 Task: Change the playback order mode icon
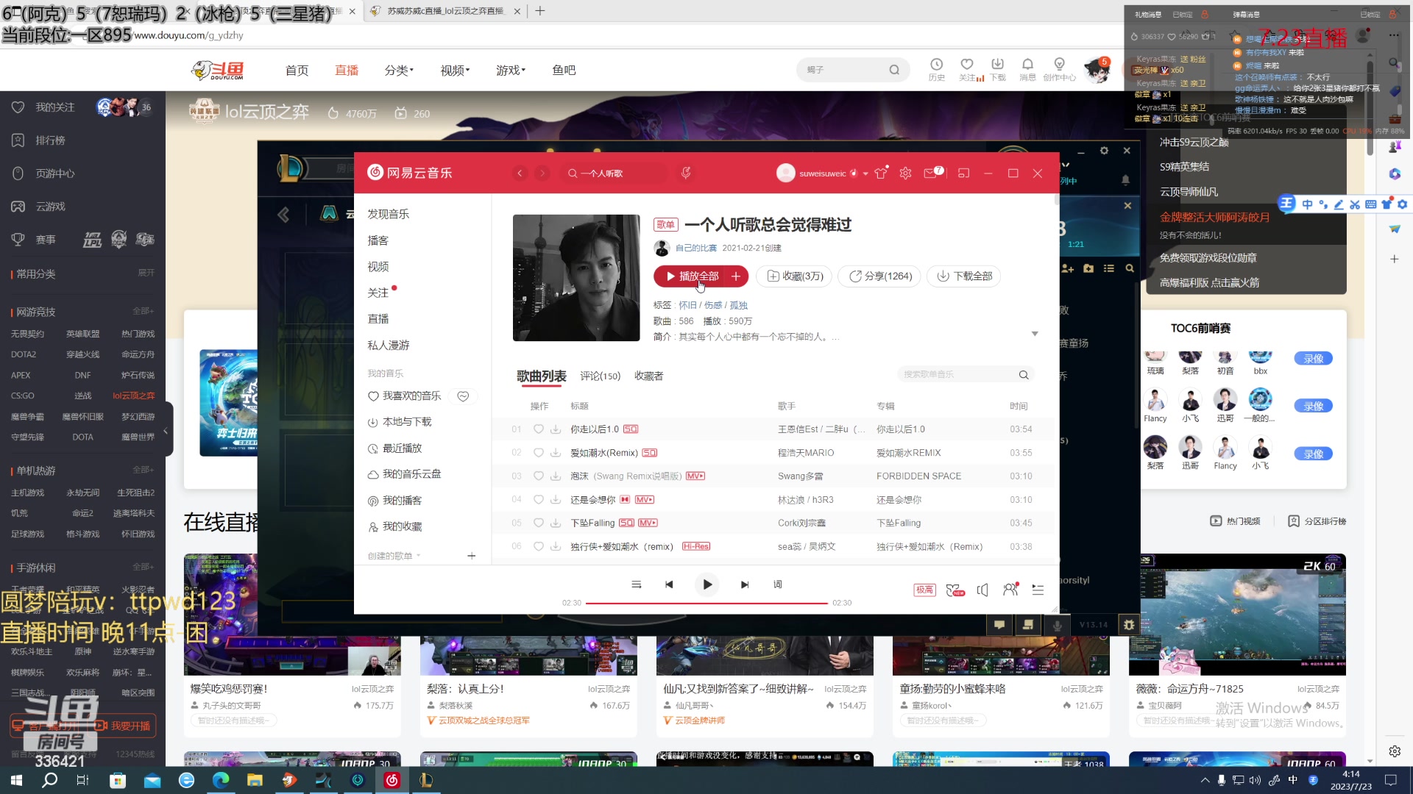coord(637,584)
